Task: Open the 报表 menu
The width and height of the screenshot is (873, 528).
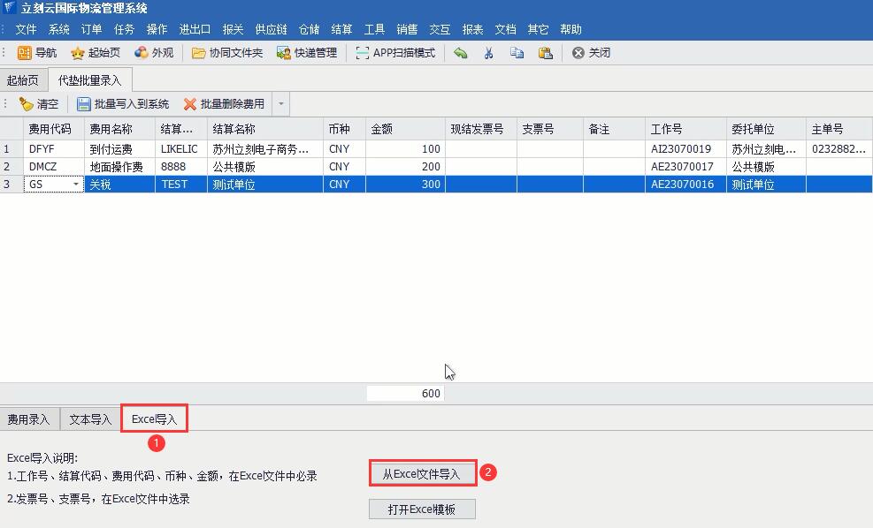Action: pyautogui.click(x=472, y=29)
